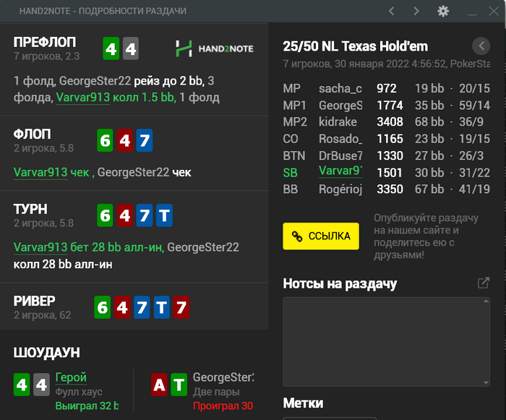The height and width of the screenshot is (420, 506).
Task: Click РИВЕР section heading
Action: click(34, 301)
